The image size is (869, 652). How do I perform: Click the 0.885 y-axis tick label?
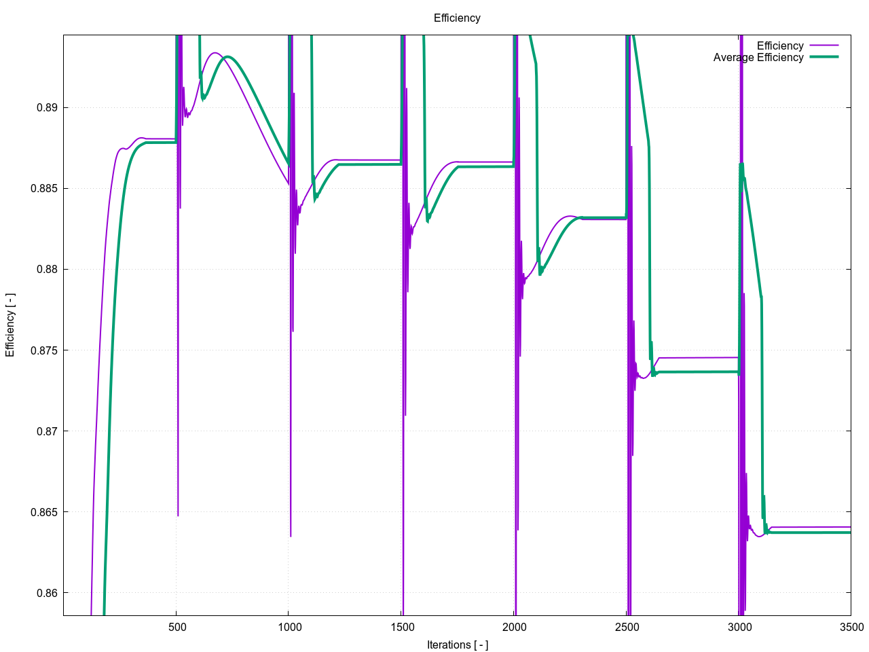(45, 189)
